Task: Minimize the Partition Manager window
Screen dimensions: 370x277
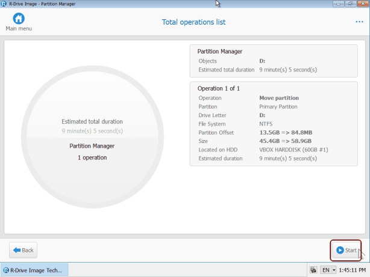Action: point(339,4)
